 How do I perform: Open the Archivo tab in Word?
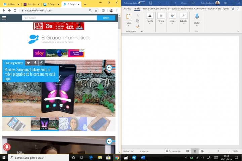[x=127, y=9]
